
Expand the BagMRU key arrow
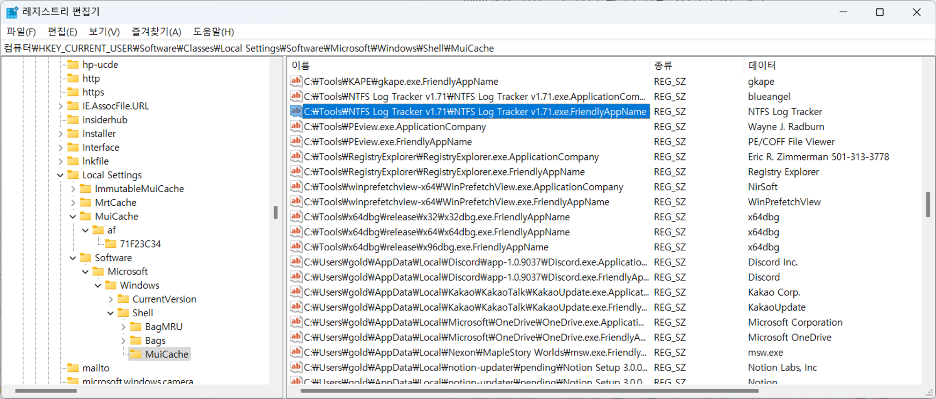pyautogui.click(x=123, y=327)
